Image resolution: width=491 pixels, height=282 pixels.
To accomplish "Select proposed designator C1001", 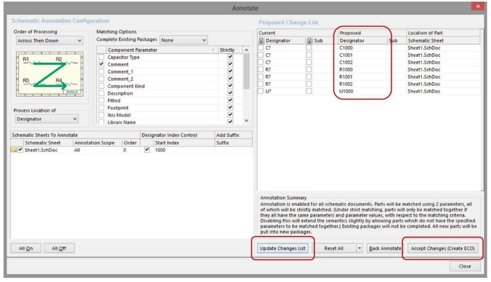I will (346, 55).
